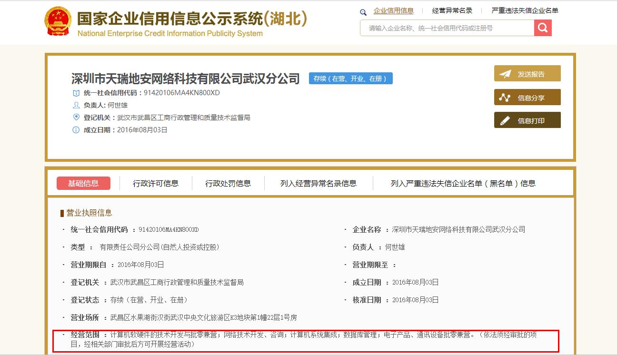Click the header credit code 91420106MA4KN800XD

click(182, 93)
